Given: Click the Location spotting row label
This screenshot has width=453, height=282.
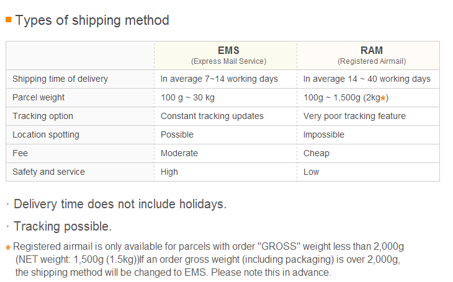Looking at the screenshot, I should 46,134.
